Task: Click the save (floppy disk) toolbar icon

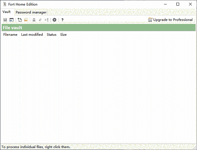Action: click(x=5, y=20)
